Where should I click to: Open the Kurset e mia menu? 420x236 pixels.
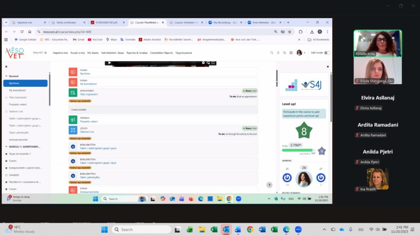pos(78,53)
